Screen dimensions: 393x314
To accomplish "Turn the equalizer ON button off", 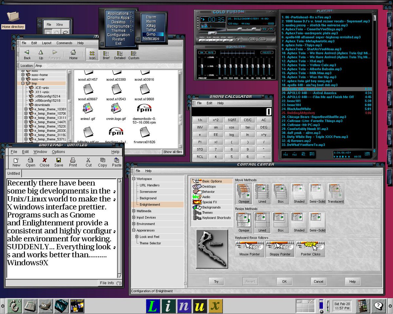I will point(202,52).
